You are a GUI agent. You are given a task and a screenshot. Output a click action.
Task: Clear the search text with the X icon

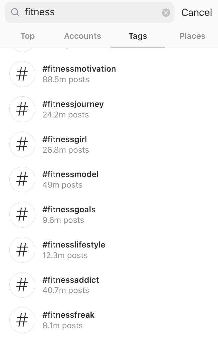166,13
